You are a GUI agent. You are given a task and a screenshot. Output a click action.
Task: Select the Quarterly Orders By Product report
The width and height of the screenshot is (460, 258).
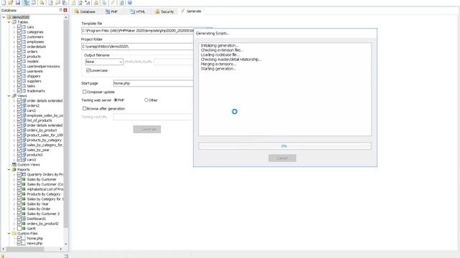[45, 174]
